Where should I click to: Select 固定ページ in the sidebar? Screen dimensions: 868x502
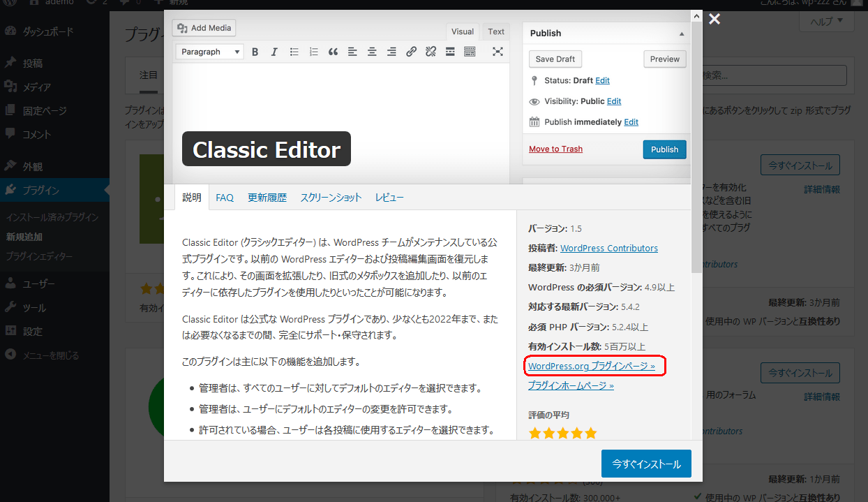tap(45, 110)
